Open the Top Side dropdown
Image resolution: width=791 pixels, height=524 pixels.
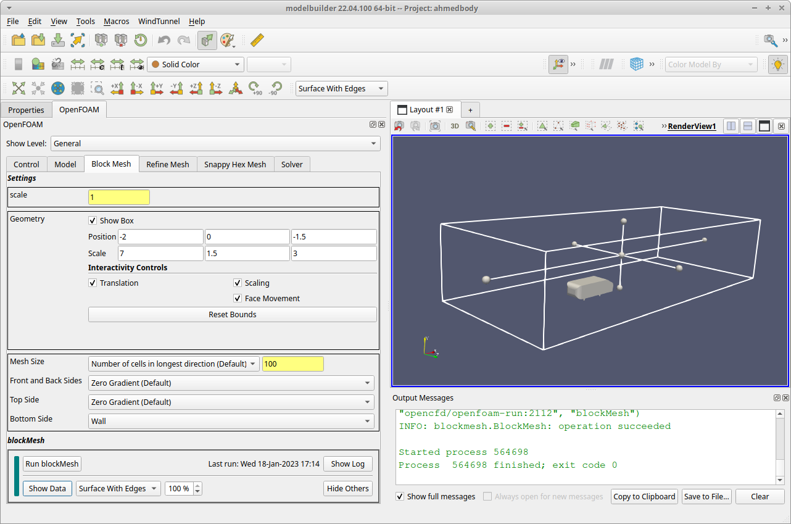(x=231, y=402)
